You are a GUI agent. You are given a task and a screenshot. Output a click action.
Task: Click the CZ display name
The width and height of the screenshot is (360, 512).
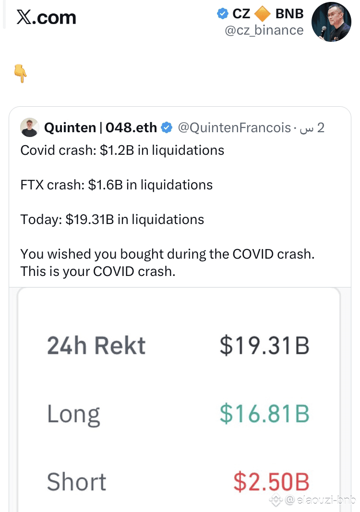click(241, 13)
